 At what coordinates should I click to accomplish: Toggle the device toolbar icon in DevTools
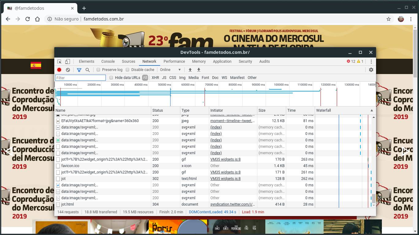(67, 62)
